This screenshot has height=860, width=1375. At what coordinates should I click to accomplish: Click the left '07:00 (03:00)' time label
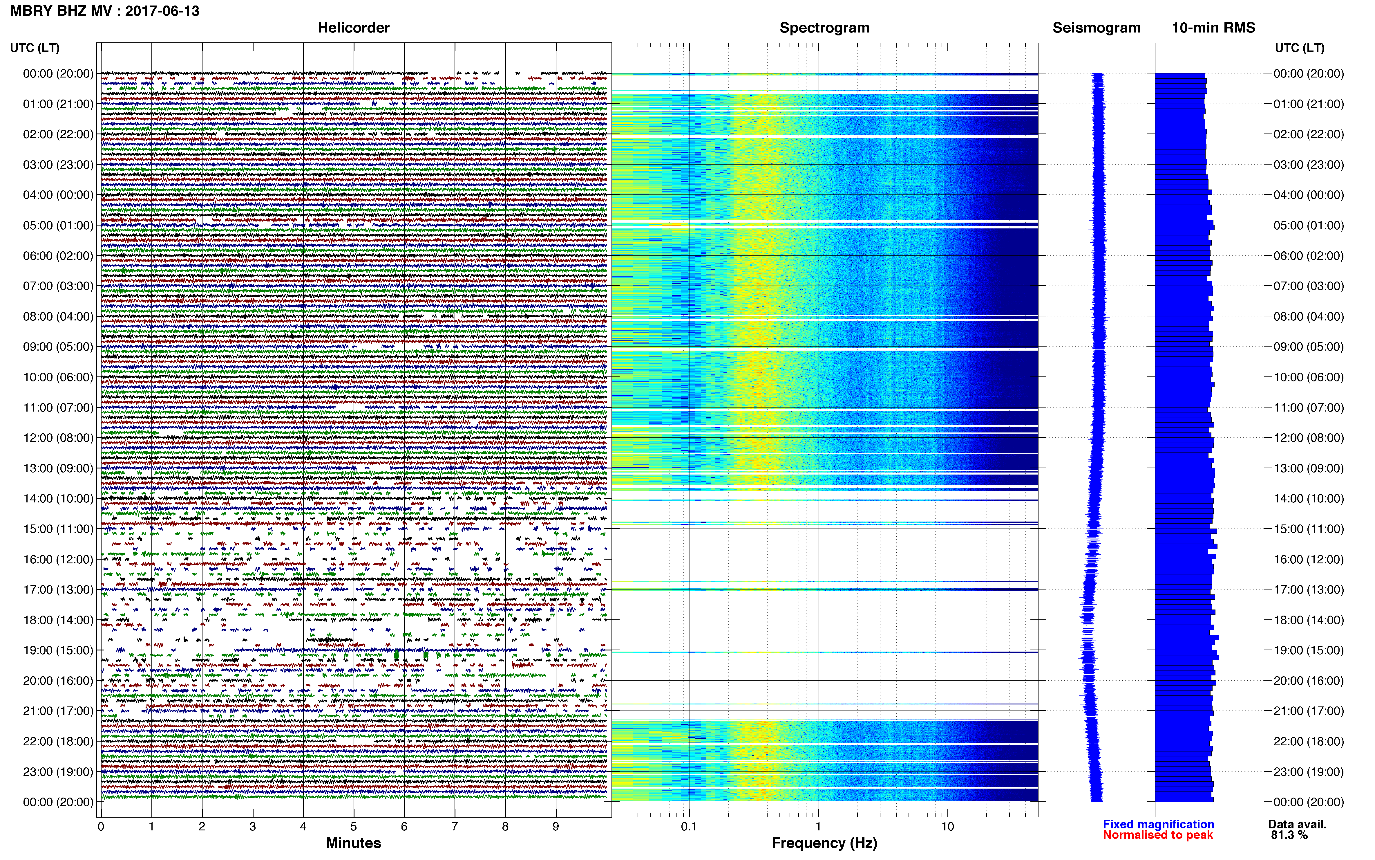[x=58, y=286]
